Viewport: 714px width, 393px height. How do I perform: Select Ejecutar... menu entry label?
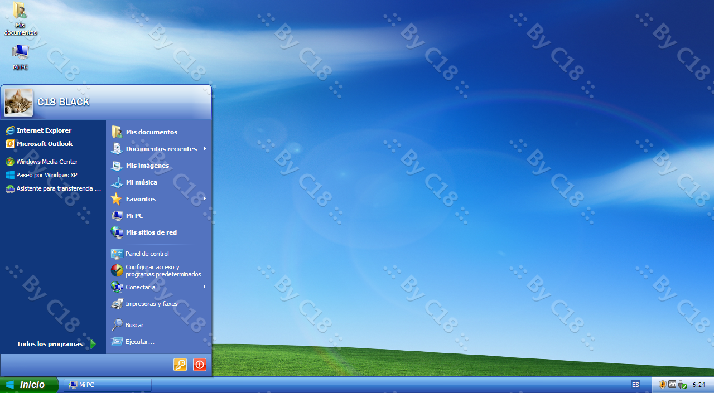tap(140, 342)
